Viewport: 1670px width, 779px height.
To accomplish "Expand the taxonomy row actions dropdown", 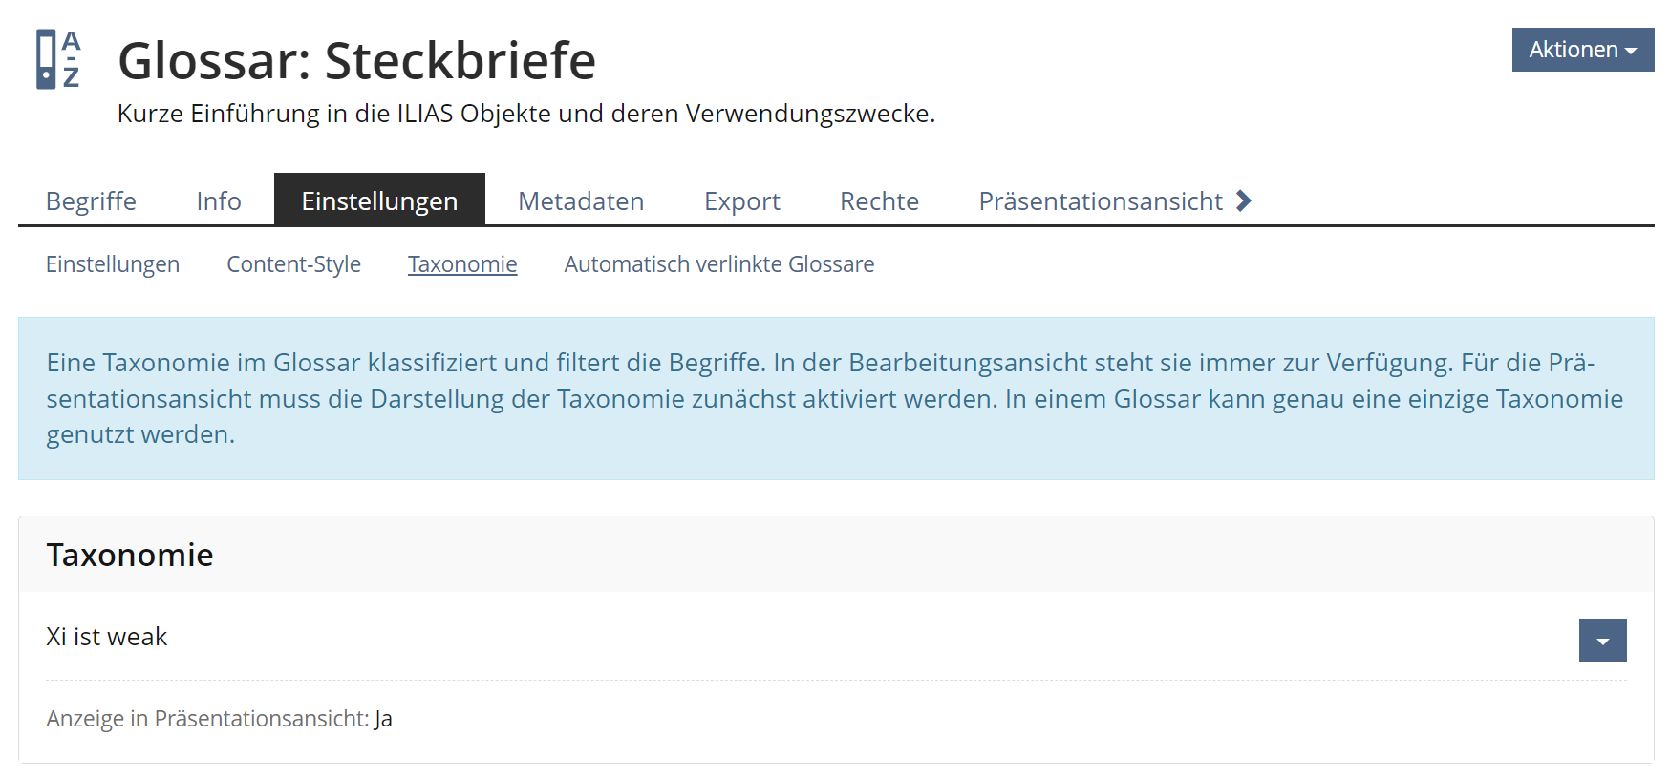I will click(1602, 641).
